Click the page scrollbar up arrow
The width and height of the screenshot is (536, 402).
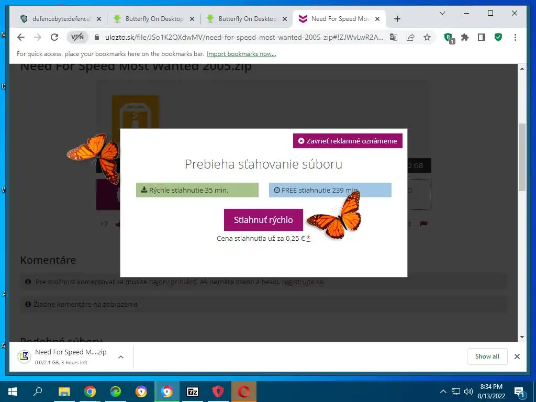pos(522,69)
